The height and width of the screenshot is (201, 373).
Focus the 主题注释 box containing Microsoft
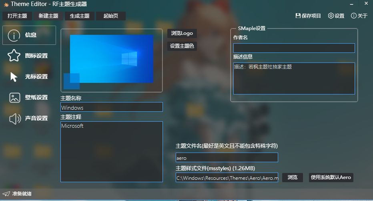(x=112, y=152)
